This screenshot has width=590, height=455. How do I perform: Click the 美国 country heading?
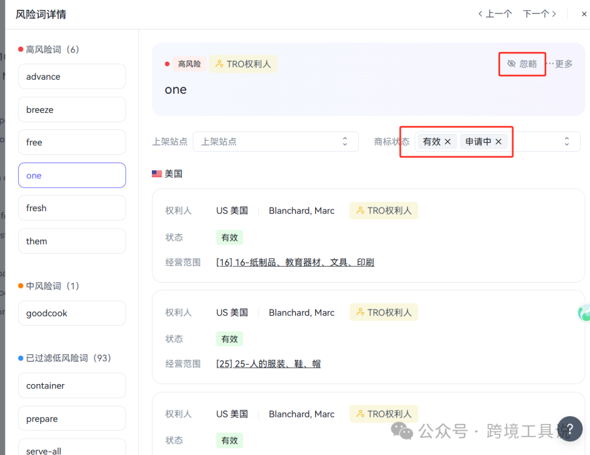[x=174, y=173]
